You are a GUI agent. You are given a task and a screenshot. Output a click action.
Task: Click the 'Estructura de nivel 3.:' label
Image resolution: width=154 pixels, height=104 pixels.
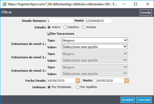click(29, 71)
